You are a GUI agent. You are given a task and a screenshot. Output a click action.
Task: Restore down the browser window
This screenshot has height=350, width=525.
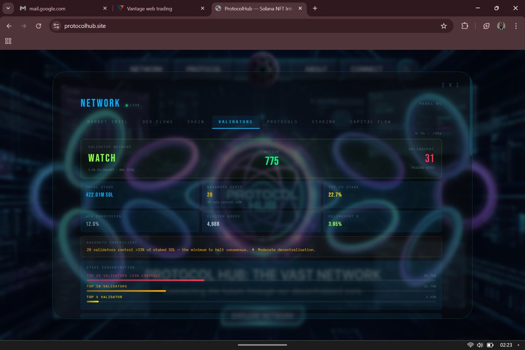[x=497, y=8]
